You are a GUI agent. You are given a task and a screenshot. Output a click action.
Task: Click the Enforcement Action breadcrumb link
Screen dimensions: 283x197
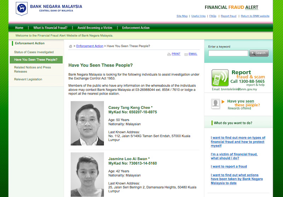point(90,46)
